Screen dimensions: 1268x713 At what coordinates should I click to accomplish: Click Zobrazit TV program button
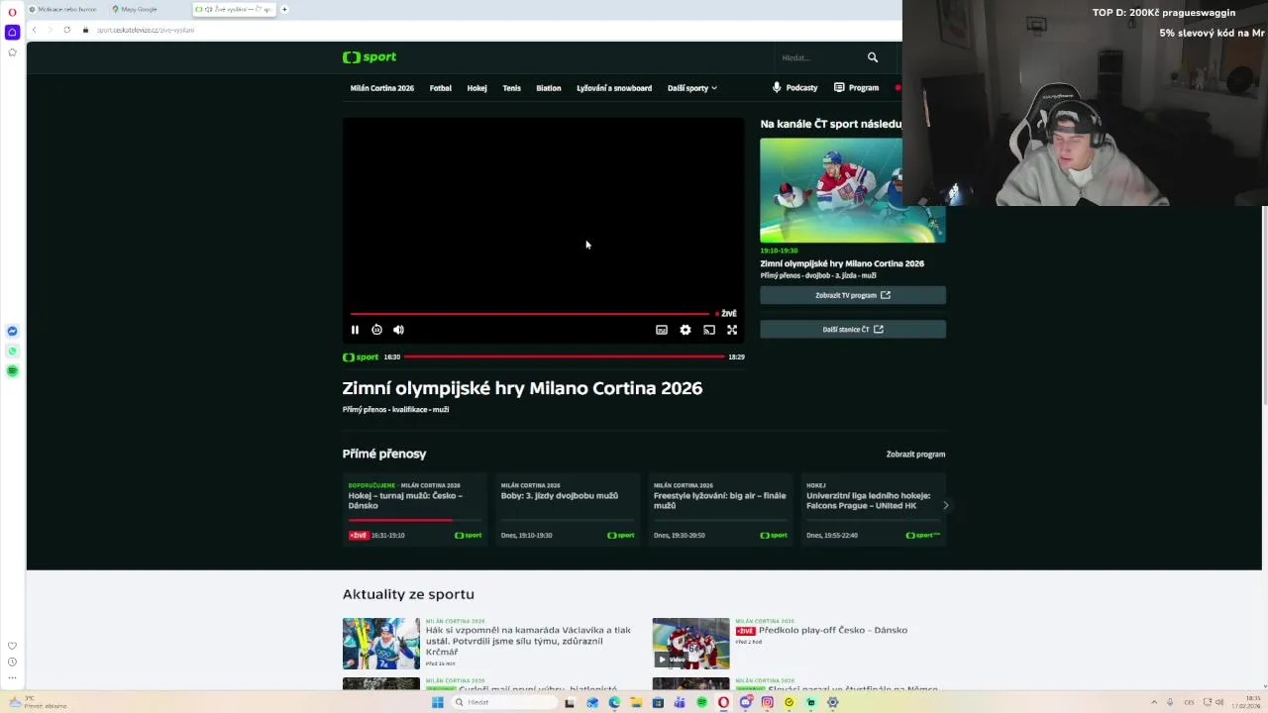coord(853,295)
